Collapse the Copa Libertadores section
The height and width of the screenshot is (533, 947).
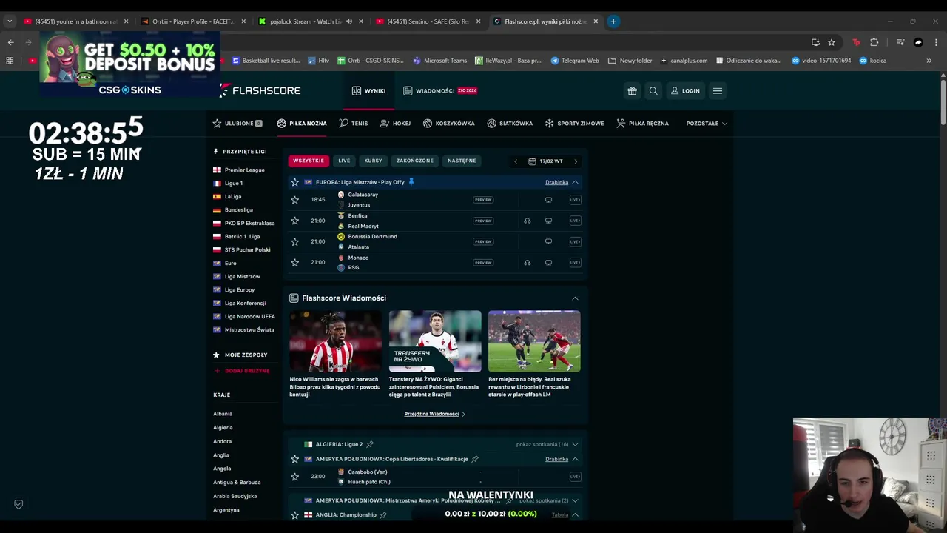(575, 459)
